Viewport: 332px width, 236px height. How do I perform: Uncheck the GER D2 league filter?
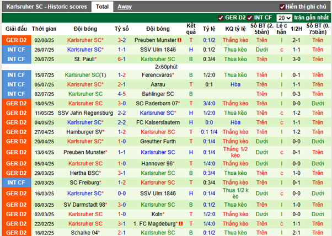coord(221,18)
